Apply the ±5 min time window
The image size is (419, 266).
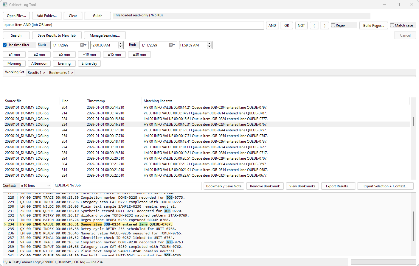pos(64,55)
